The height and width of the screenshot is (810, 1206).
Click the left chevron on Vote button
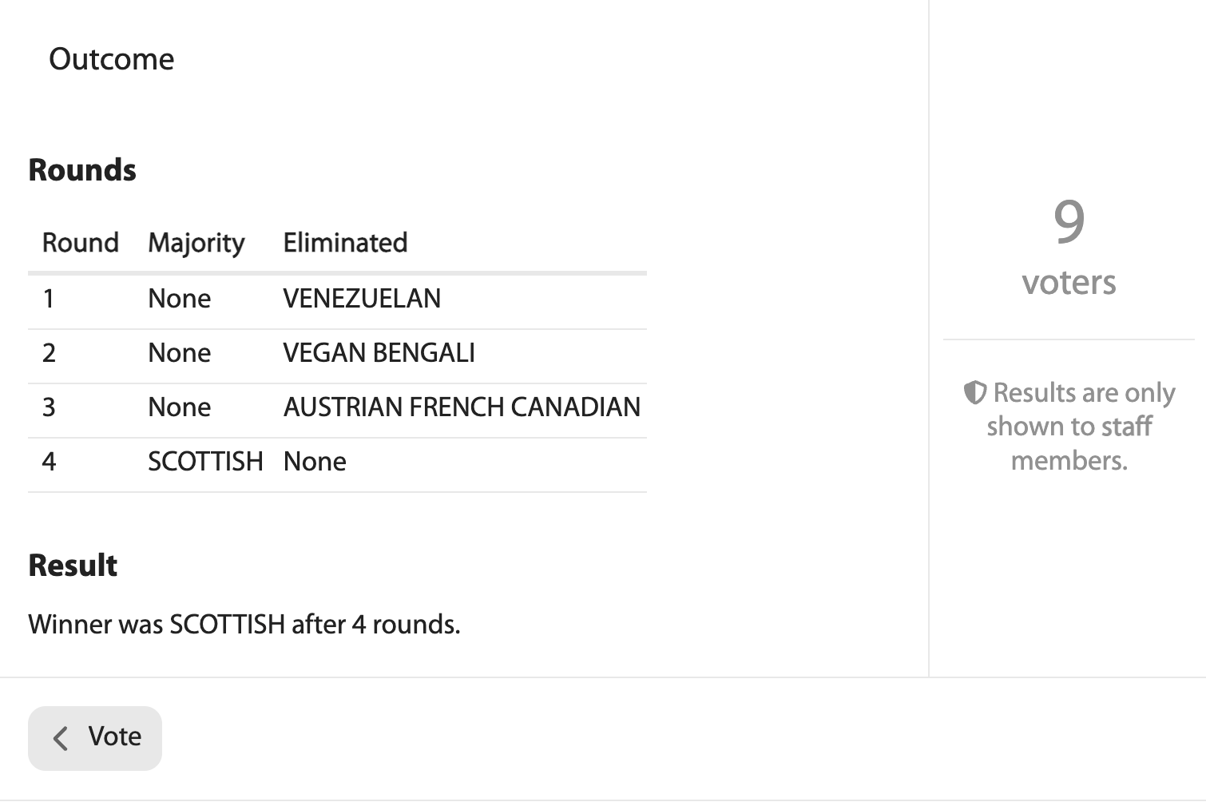coord(61,737)
